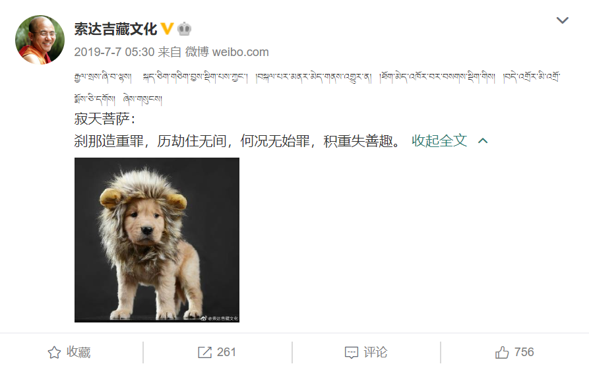This screenshot has width=589, height=366.
Task: Open the post options chevron menu
Action: tap(563, 20)
